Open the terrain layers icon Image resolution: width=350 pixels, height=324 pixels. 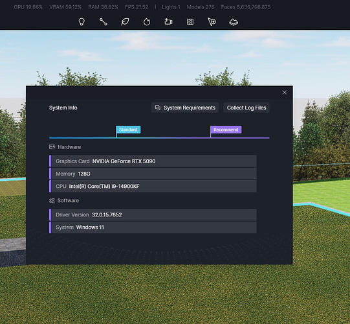point(234,22)
